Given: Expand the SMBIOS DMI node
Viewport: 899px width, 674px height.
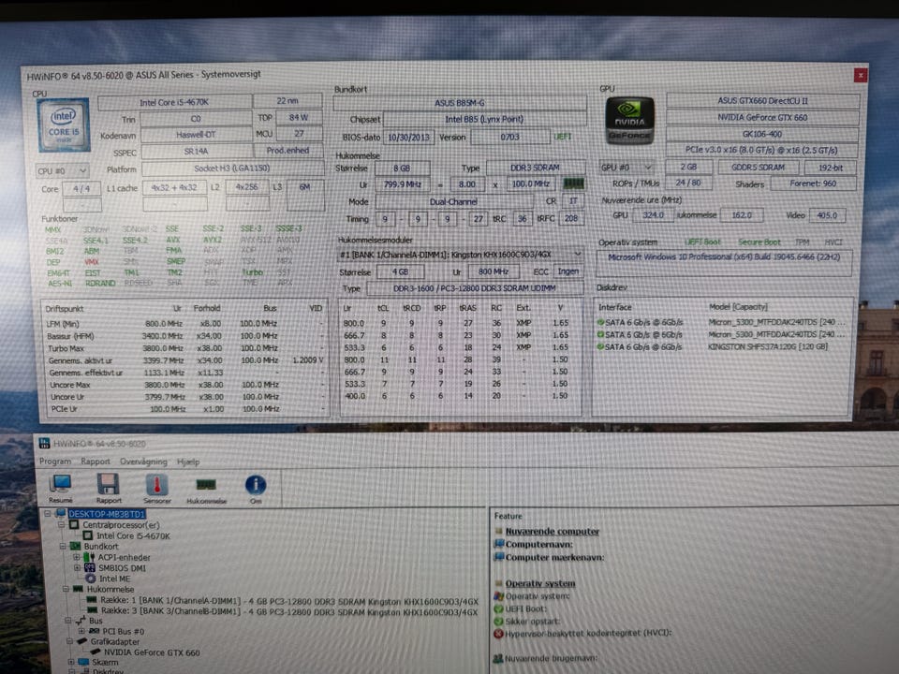Looking at the screenshot, I should click(77, 567).
